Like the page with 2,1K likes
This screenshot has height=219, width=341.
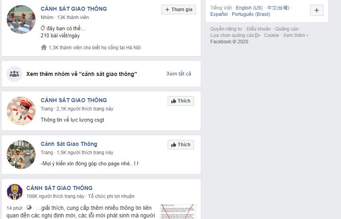click(181, 101)
